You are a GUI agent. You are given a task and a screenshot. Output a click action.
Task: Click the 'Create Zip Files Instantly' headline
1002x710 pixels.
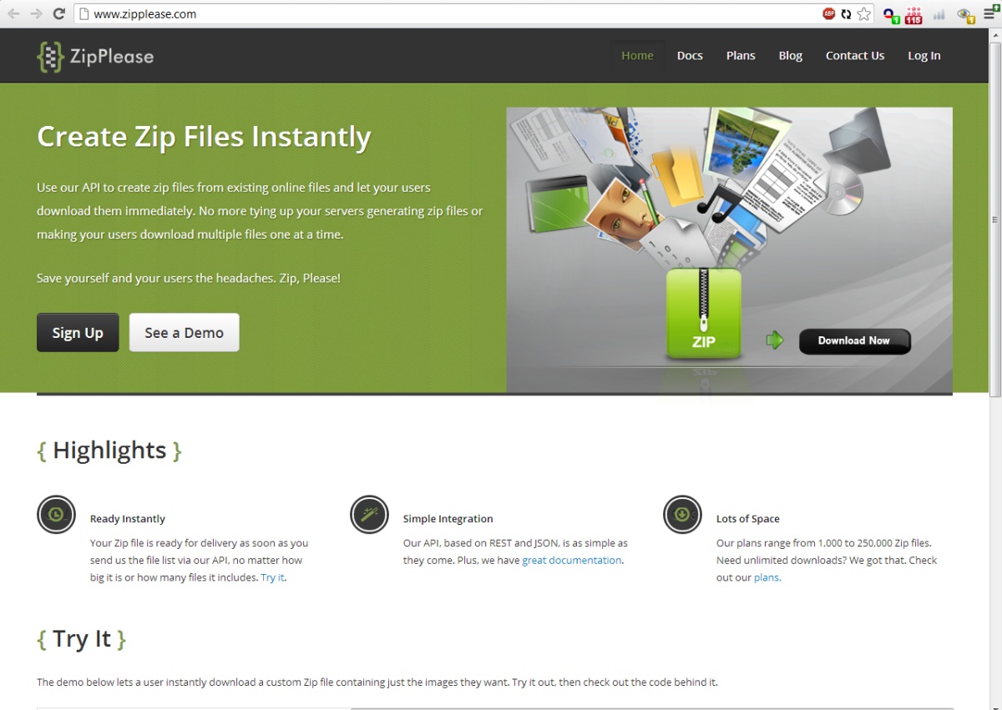click(x=204, y=137)
